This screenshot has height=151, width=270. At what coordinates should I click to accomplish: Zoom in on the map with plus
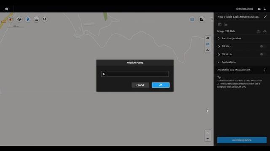[x=208, y=133]
